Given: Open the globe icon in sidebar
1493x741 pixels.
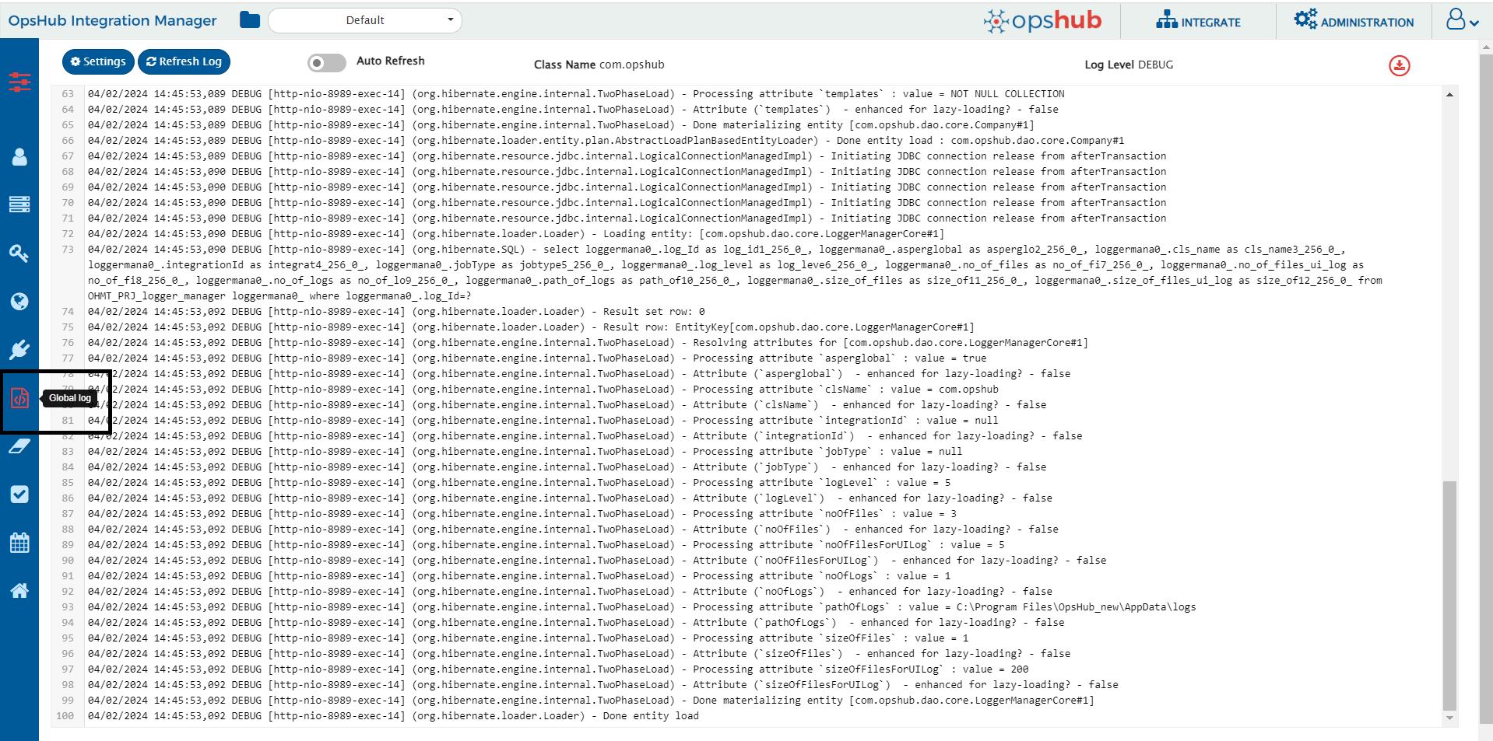Looking at the screenshot, I should [x=19, y=302].
